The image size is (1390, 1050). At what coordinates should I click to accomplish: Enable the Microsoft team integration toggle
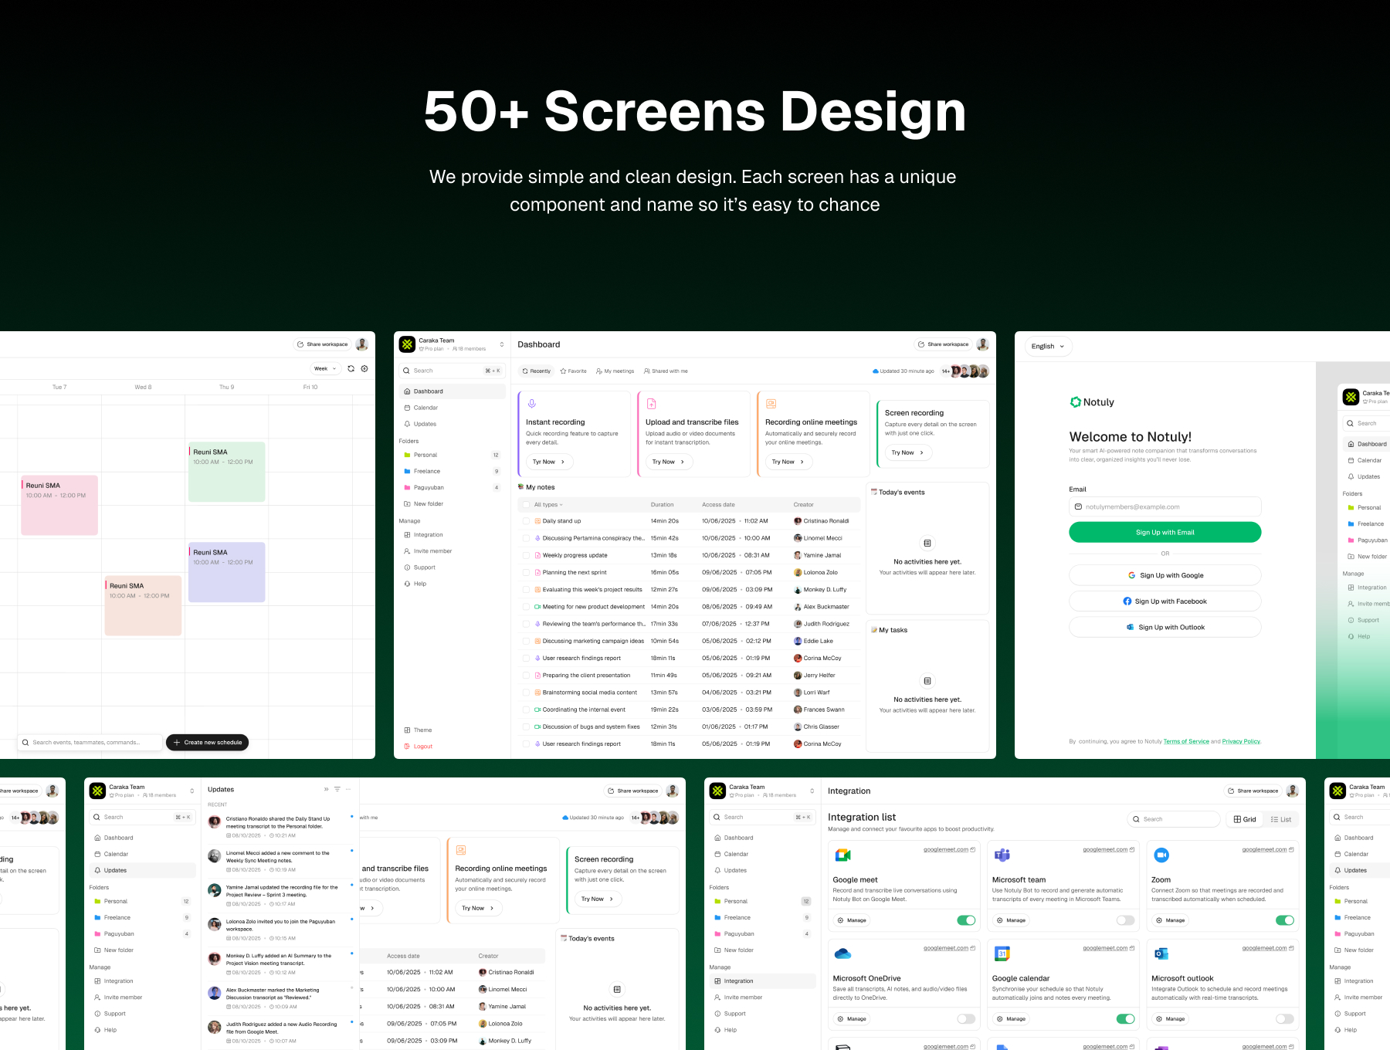(1125, 920)
